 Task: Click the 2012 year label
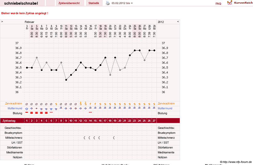(161, 22)
